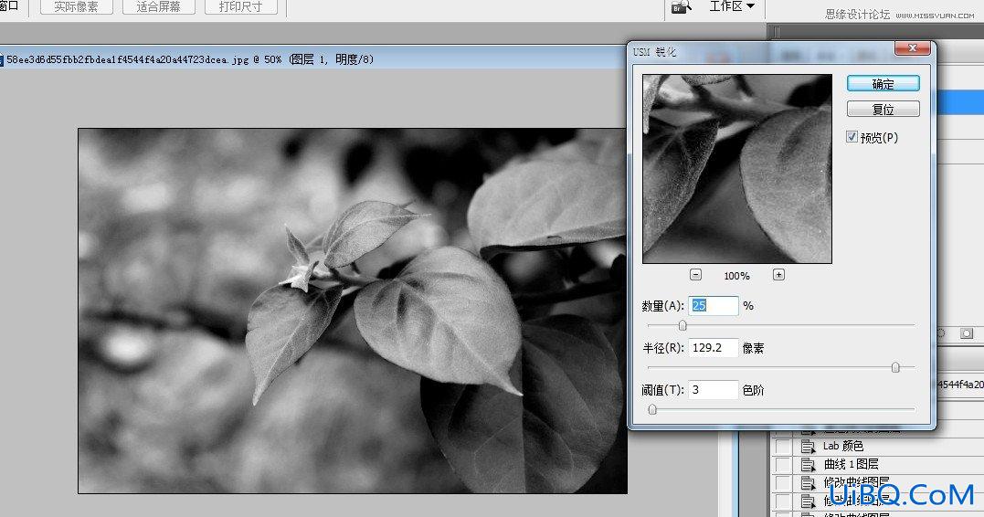Click the 数量(A) amount slider handle
This screenshot has height=517, width=984.
682,325
